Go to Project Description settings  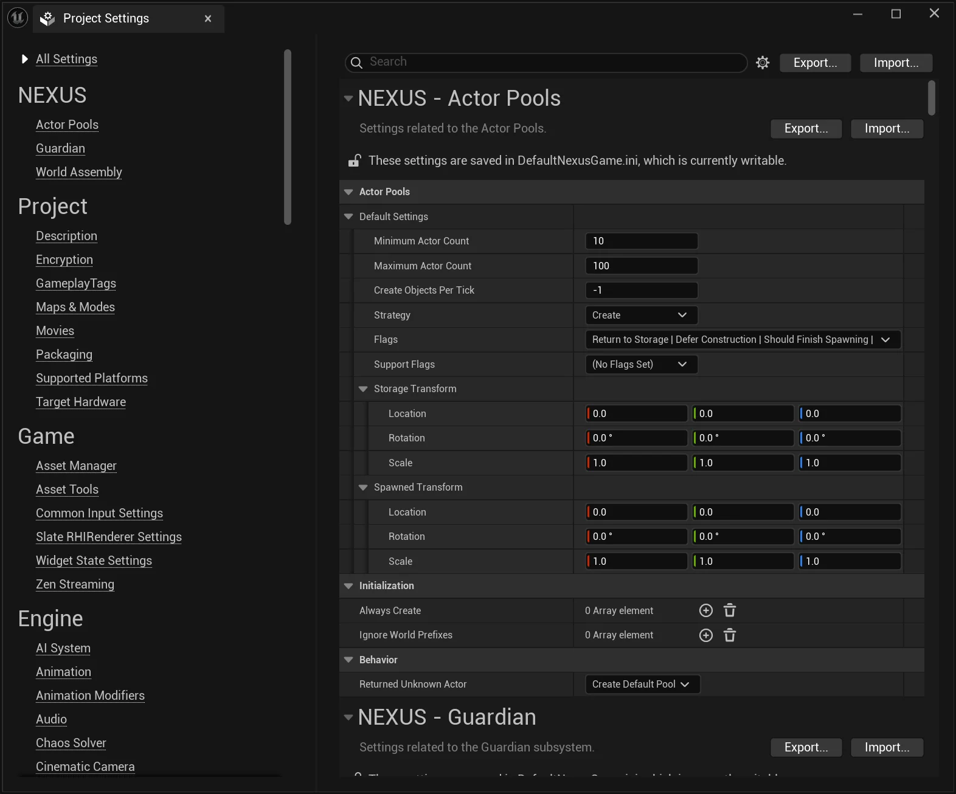tap(66, 236)
